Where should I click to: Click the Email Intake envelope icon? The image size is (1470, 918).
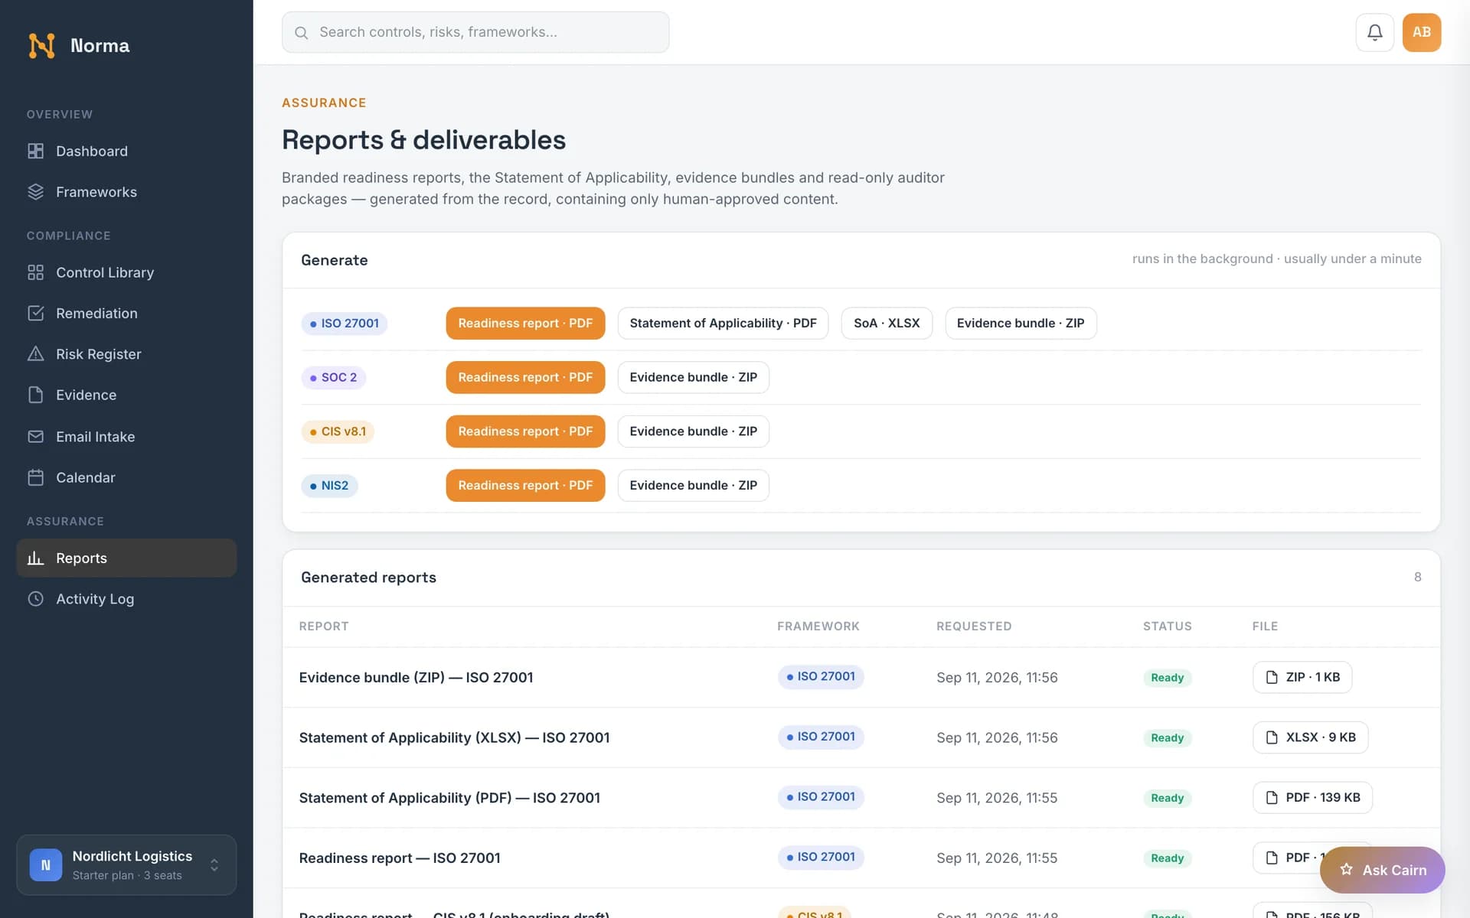(x=35, y=437)
